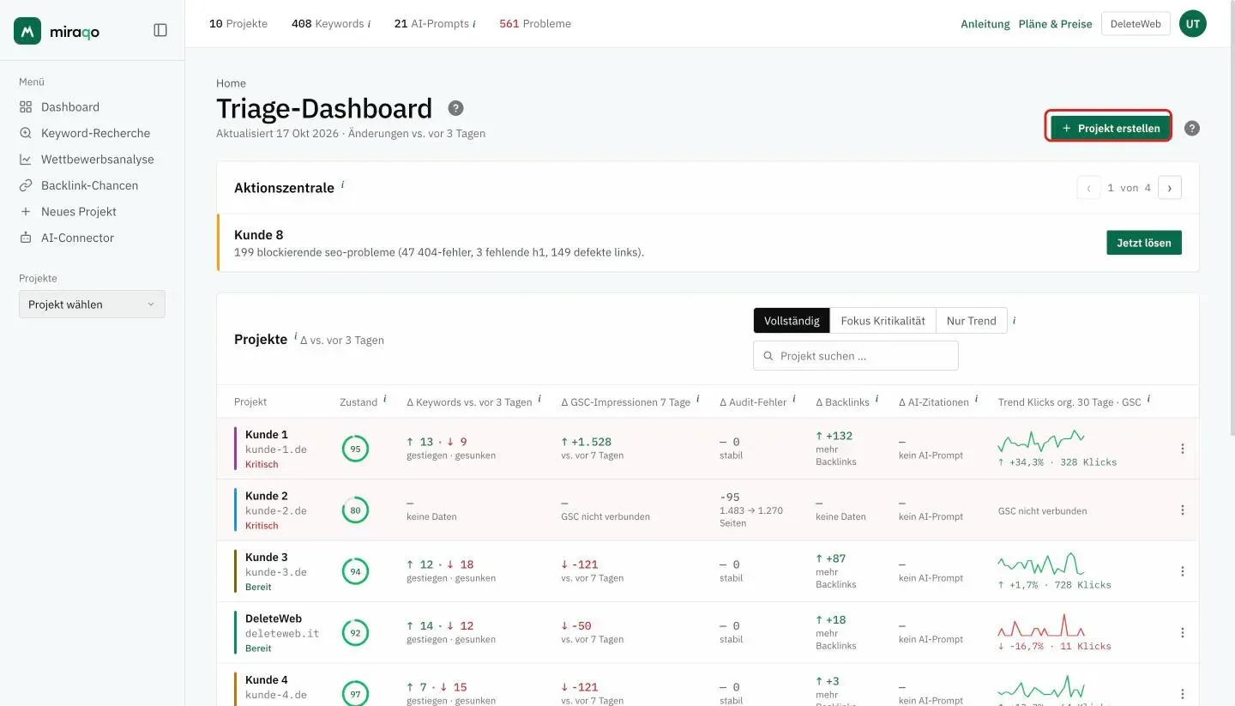The image size is (1235, 706).
Task: Switch to the Fokus Kritikalität view
Action: (883, 321)
